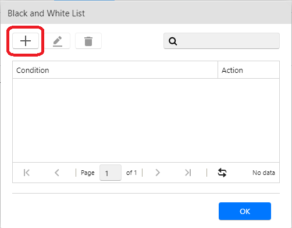Click the divider line above OK
This screenshot has width=292, height=228.
pos(146,193)
